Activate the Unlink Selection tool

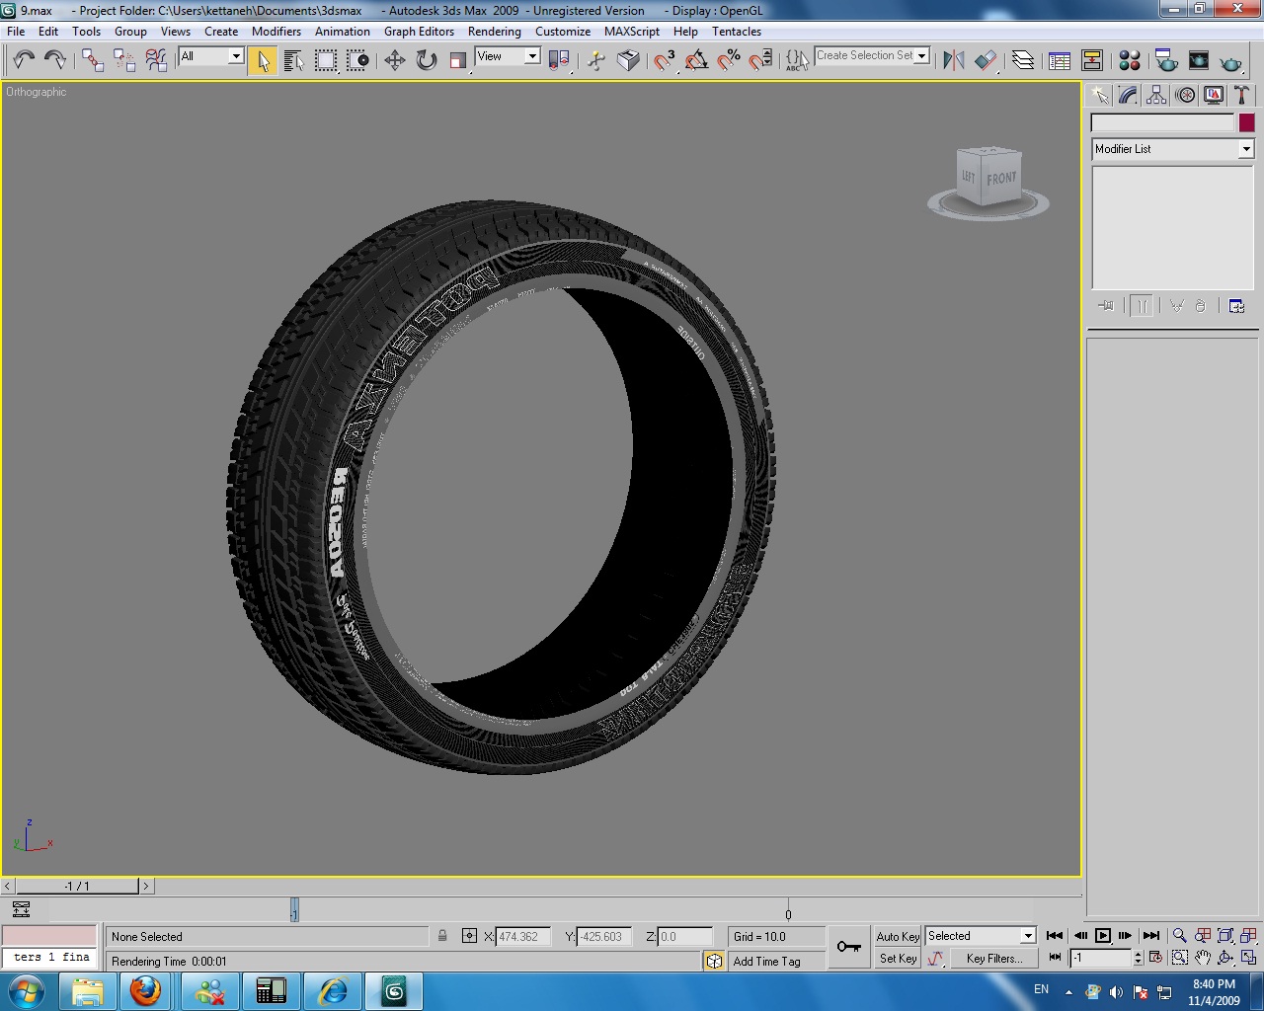point(124,60)
